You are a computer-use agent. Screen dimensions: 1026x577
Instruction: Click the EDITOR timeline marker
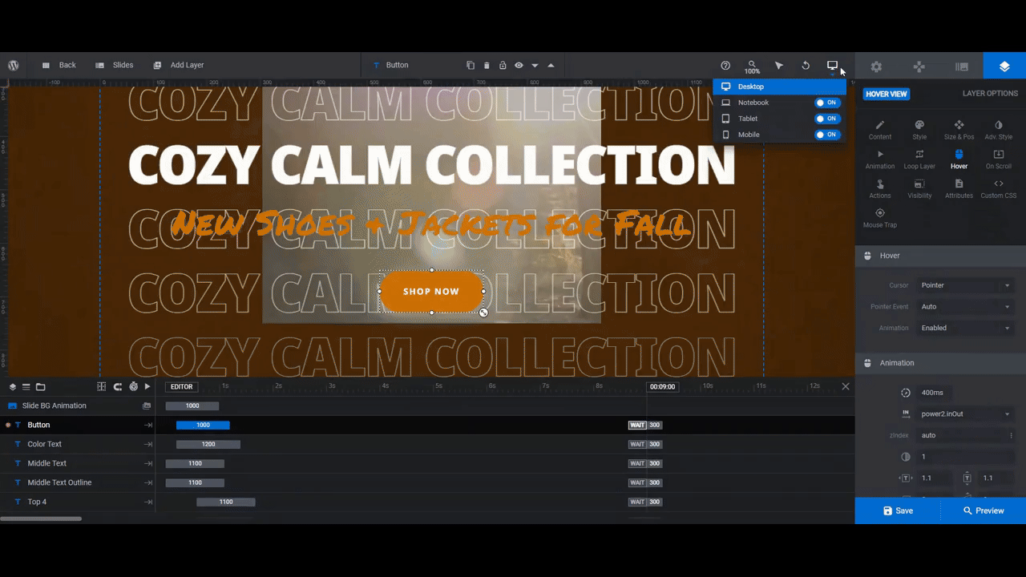tap(182, 387)
